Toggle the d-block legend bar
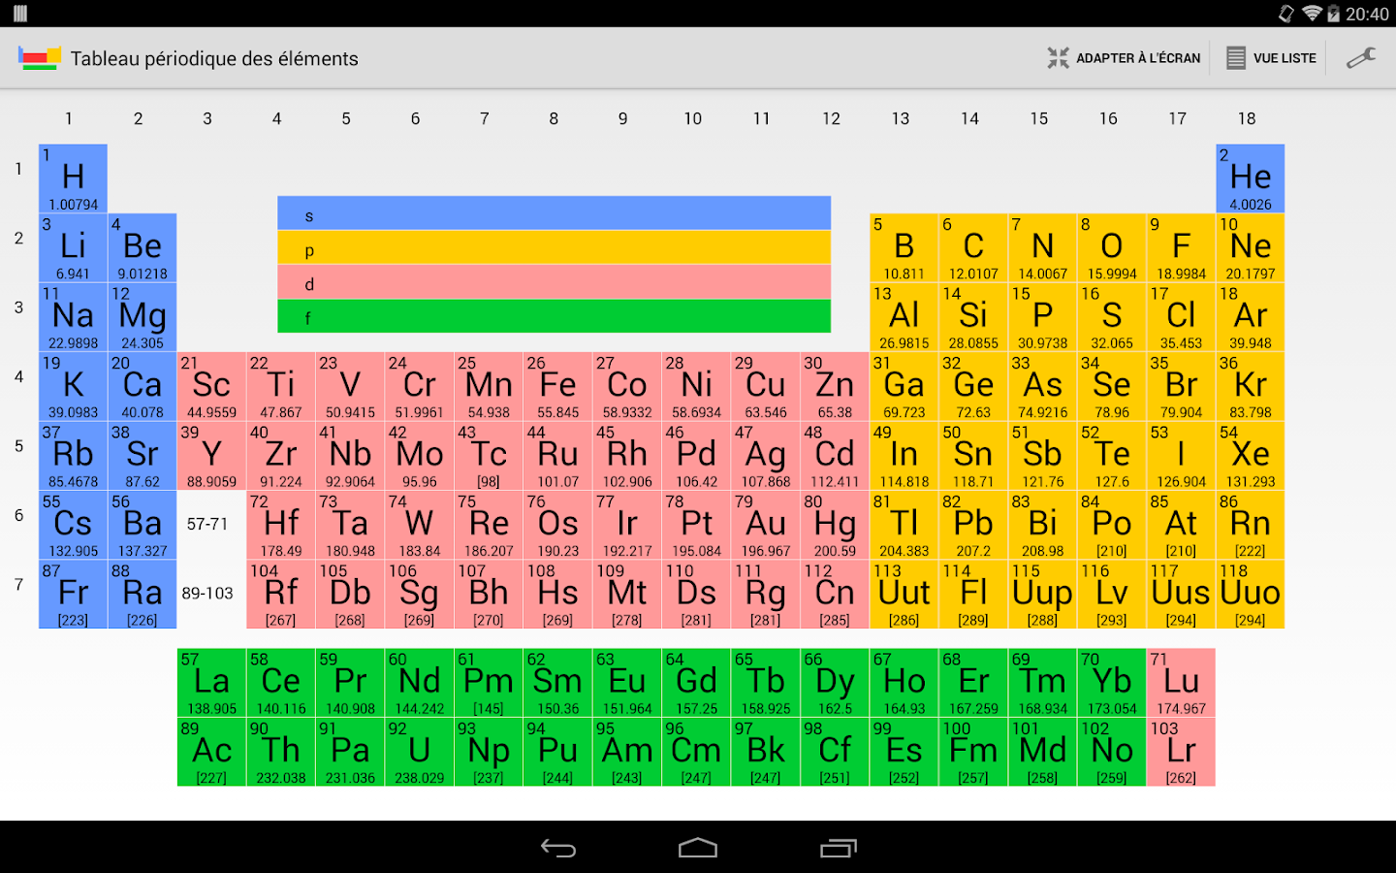This screenshot has height=873, width=1396. coord(554,283)
